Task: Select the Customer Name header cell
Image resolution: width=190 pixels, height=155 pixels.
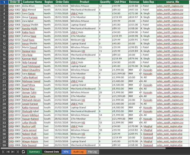Action: point(32,2)
